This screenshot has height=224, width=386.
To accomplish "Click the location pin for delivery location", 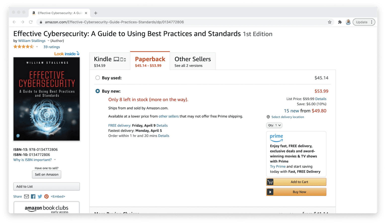I will click(268, 117).
